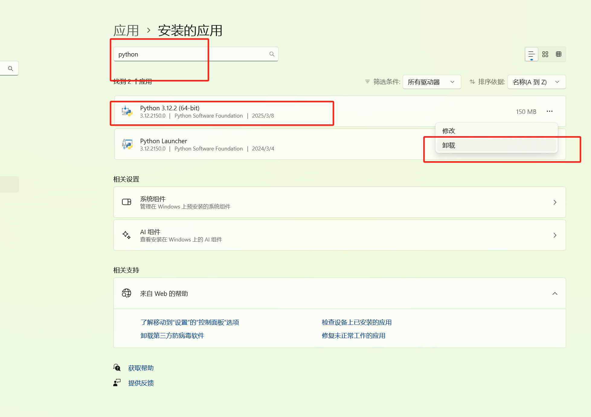Screen dimensions: 591x417
Task: Click the 提供反馈 link
Action: [141, 383]
